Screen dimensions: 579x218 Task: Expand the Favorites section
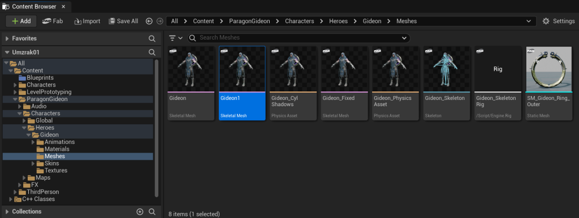point(7,38)
